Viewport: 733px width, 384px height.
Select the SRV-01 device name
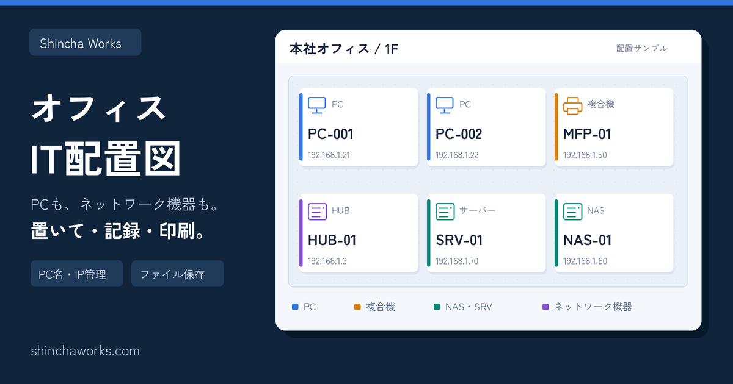coord(459,240)
